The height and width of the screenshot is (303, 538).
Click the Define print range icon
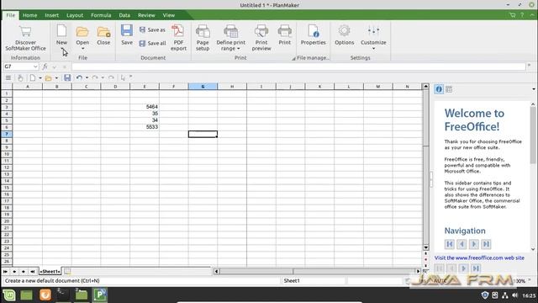tap(231, 31)
